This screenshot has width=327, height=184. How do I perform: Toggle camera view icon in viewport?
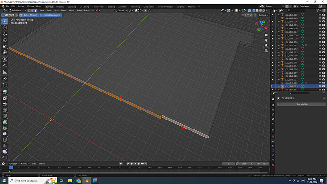click(266, 45)
